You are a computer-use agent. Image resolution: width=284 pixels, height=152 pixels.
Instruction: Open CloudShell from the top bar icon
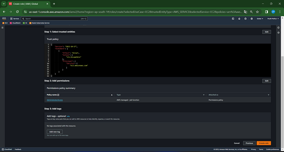[x=233, y=19]
